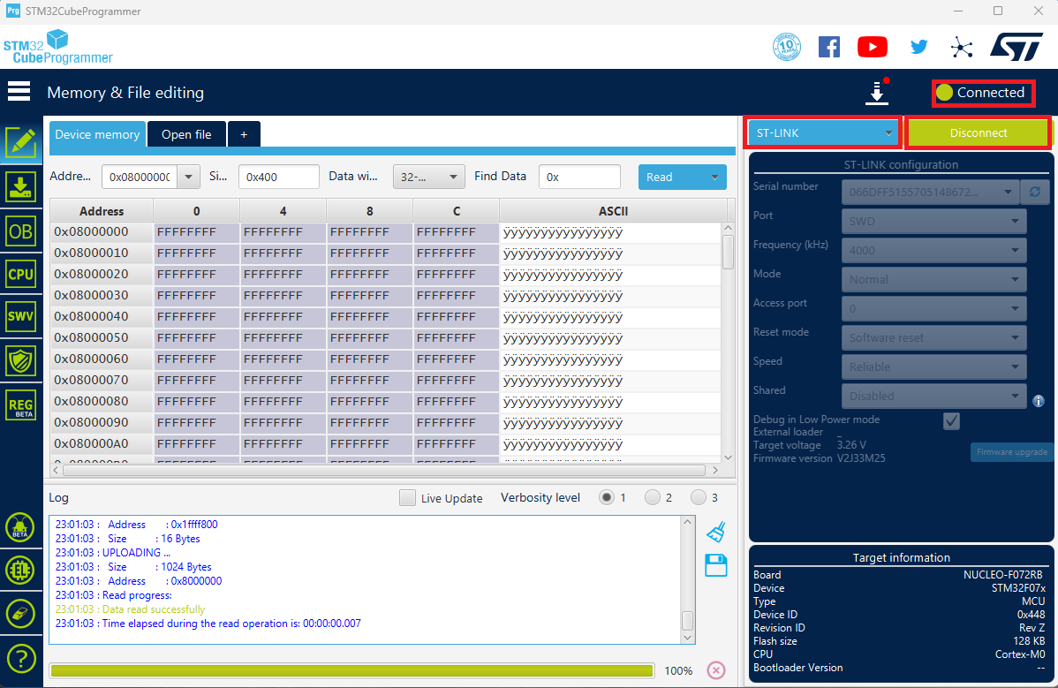
Task: Expand the Address dropdown arrow
Action: 189,177
